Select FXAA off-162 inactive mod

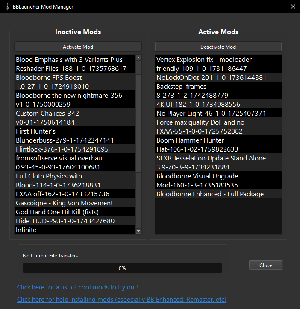point(75,194)
